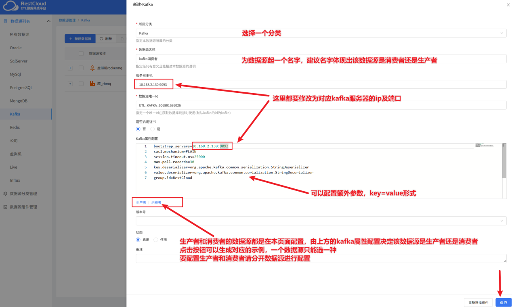This screenshot has height=307, width=512.
Task: Click the 消费者 example link
Action: [x=156, y=203]
